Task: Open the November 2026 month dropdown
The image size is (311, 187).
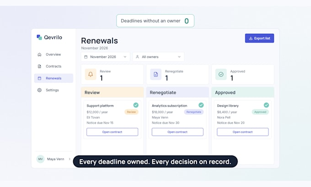Action: pos(106,57)
